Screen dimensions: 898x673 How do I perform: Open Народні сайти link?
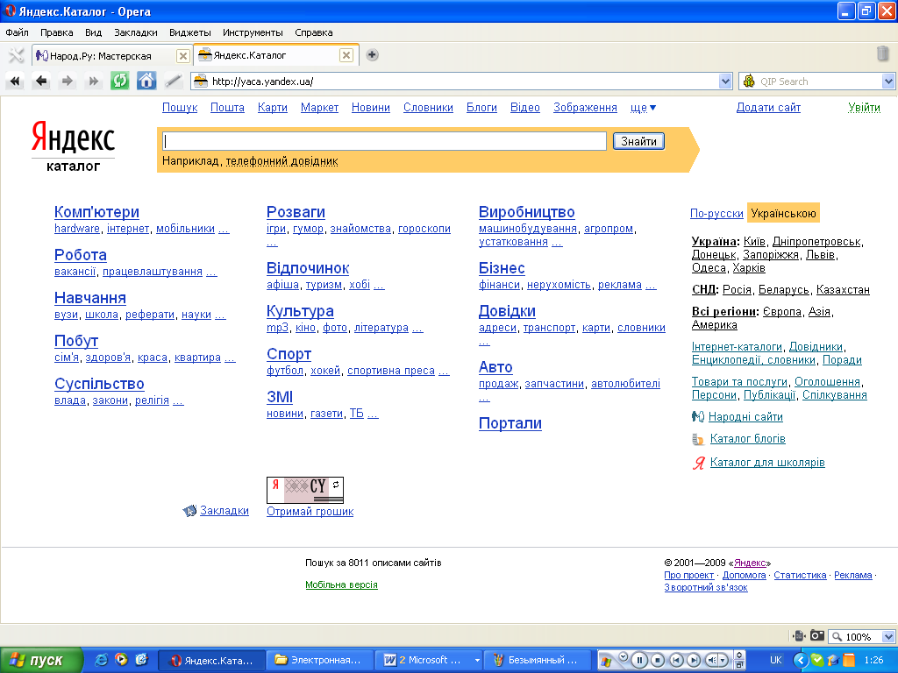click(745, 416)
